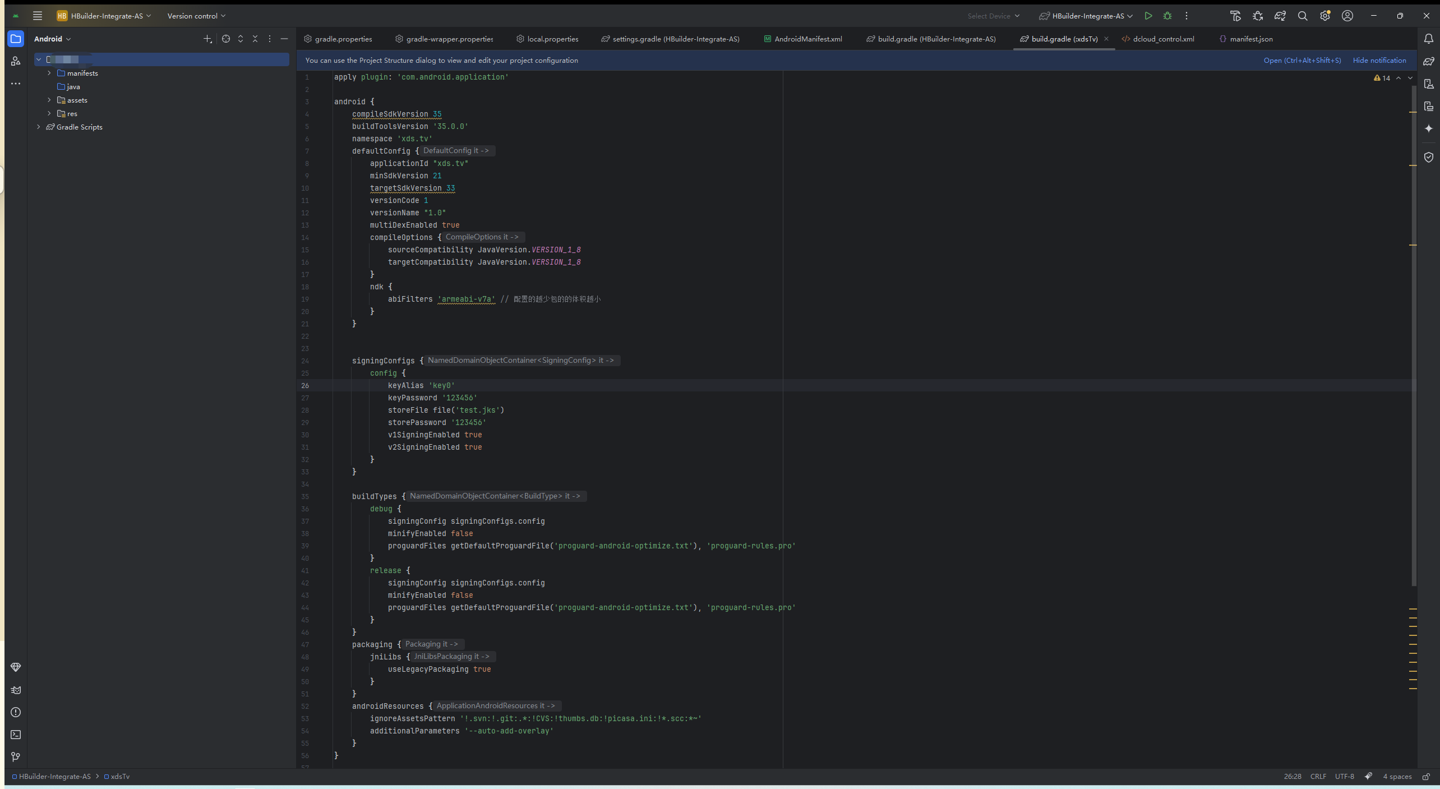1440x789 pixels.
Task: Switch to gradle.properties tab
Action: tap(343, 39)
